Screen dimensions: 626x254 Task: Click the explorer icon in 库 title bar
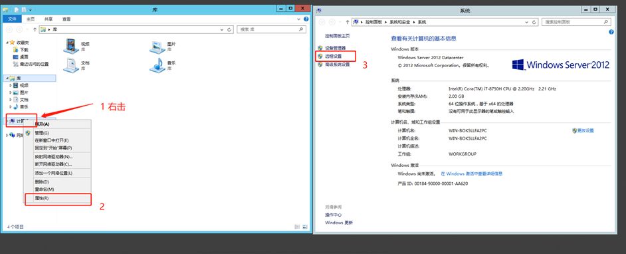pos(5,9)
